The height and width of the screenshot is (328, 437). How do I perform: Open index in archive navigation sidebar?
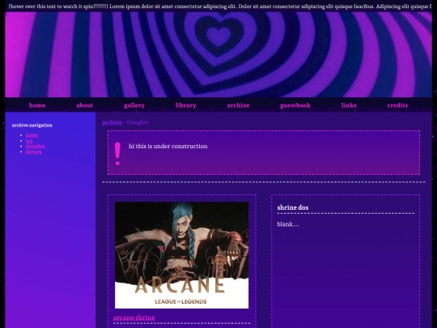[32, 135]
